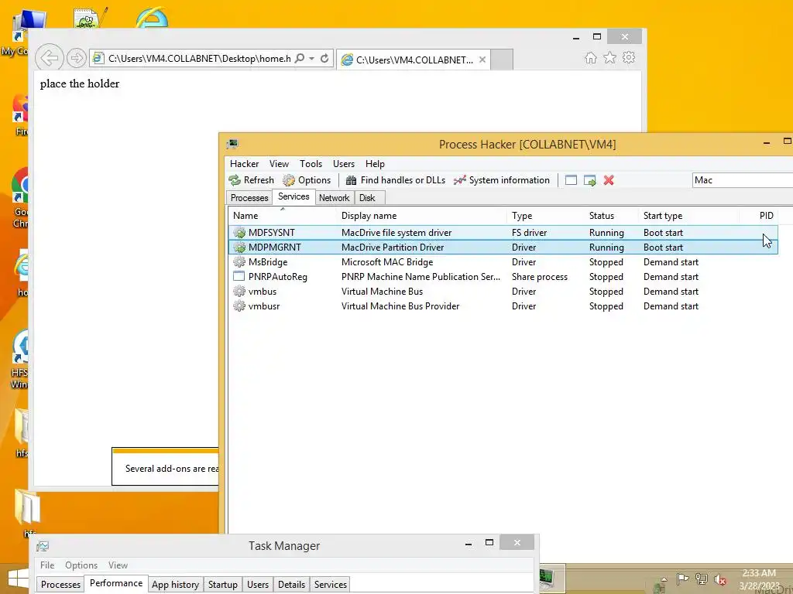Open the Help menu
This screenshot has height=594, width=793.
(x=376, y=164)
